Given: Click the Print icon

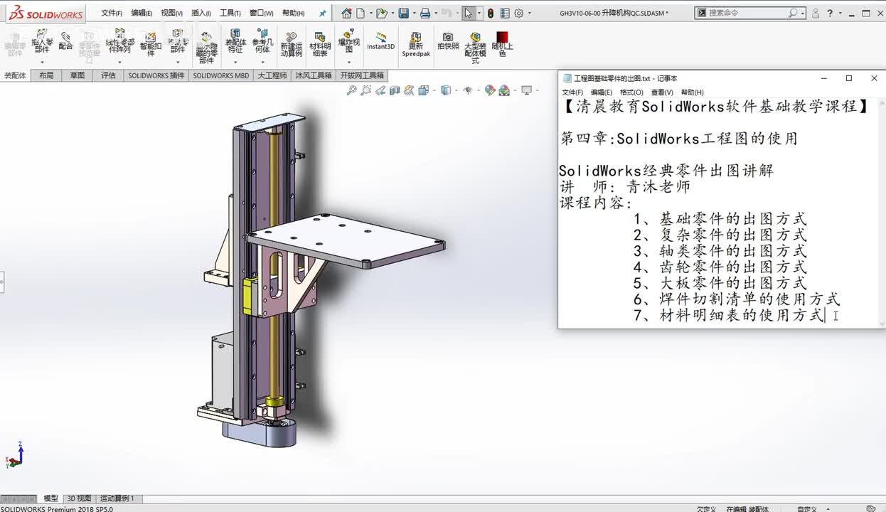Looking at the screenshot, I should click(x=425, y=13).
